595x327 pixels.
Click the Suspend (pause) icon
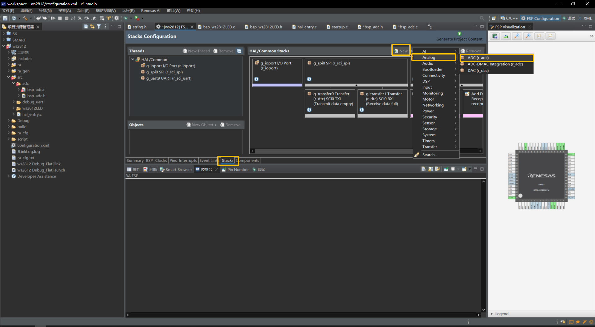tap(60, 18)
